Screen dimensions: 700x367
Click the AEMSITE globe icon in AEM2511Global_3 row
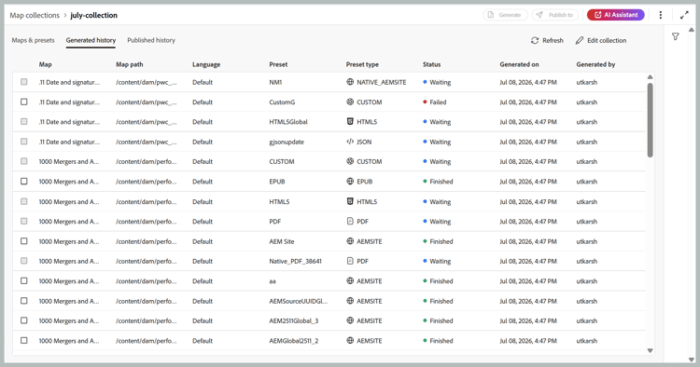pyautogui.click(x=350, y=320)
